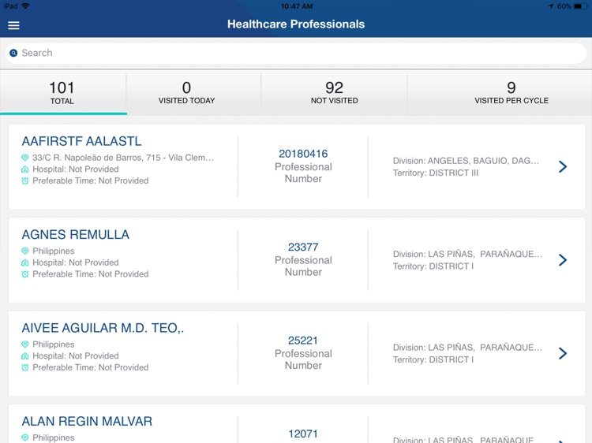The width and height of the screenshot is (592, 443).
Task: Click AGNES REMULLA Territory DISTRICT I text
Action: (433, 266)
